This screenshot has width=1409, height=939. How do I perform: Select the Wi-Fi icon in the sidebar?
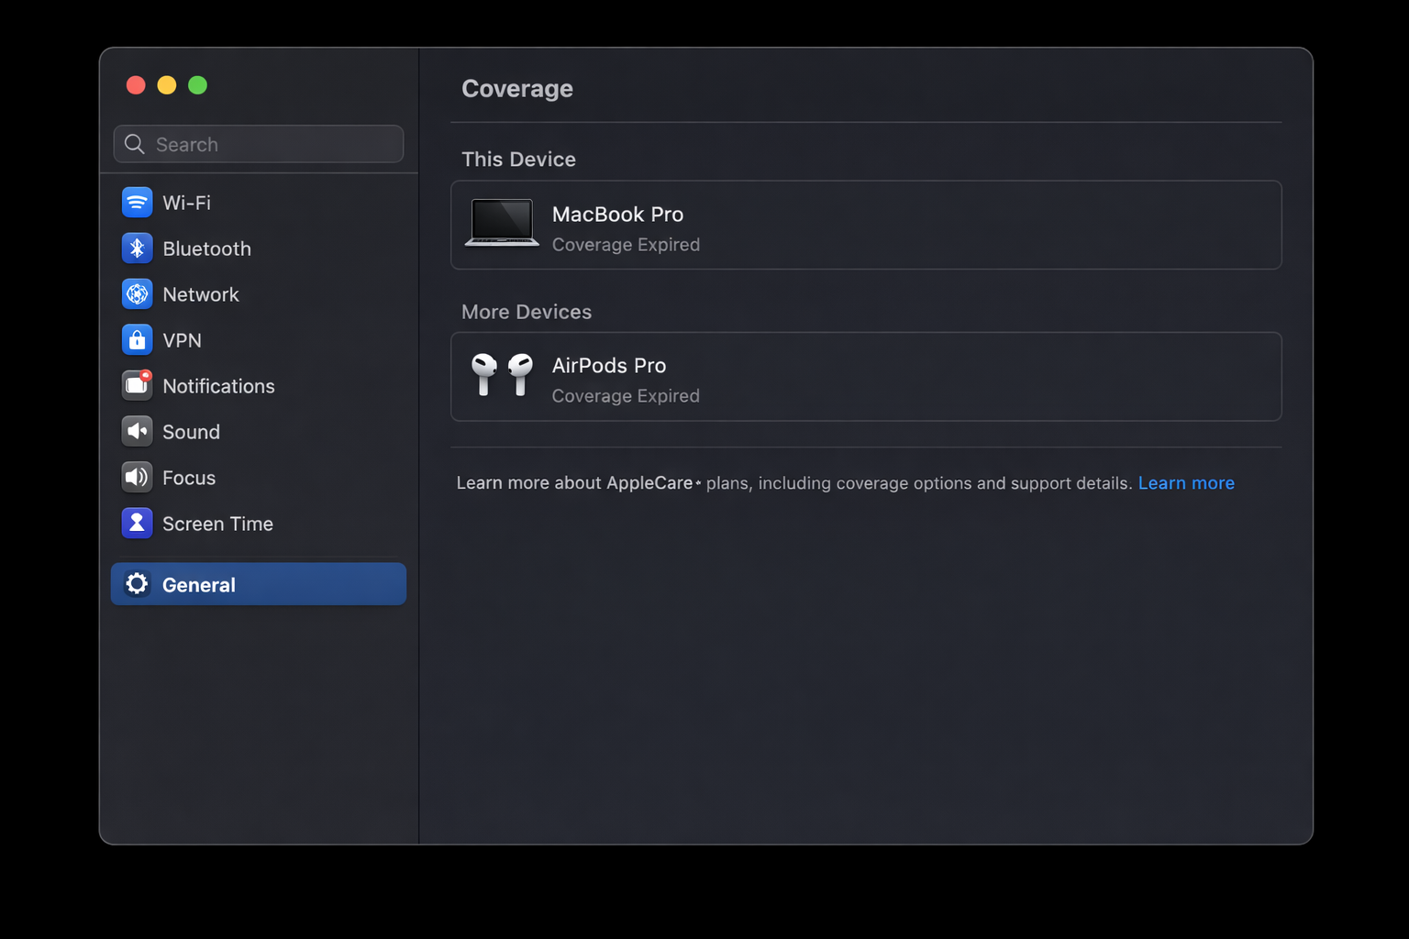137,202
